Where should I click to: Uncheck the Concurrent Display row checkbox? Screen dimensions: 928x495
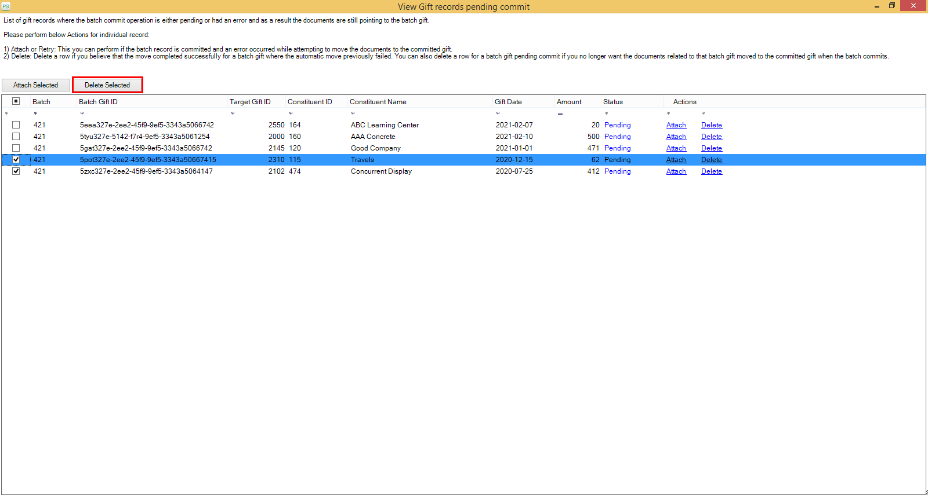(16, 171)
